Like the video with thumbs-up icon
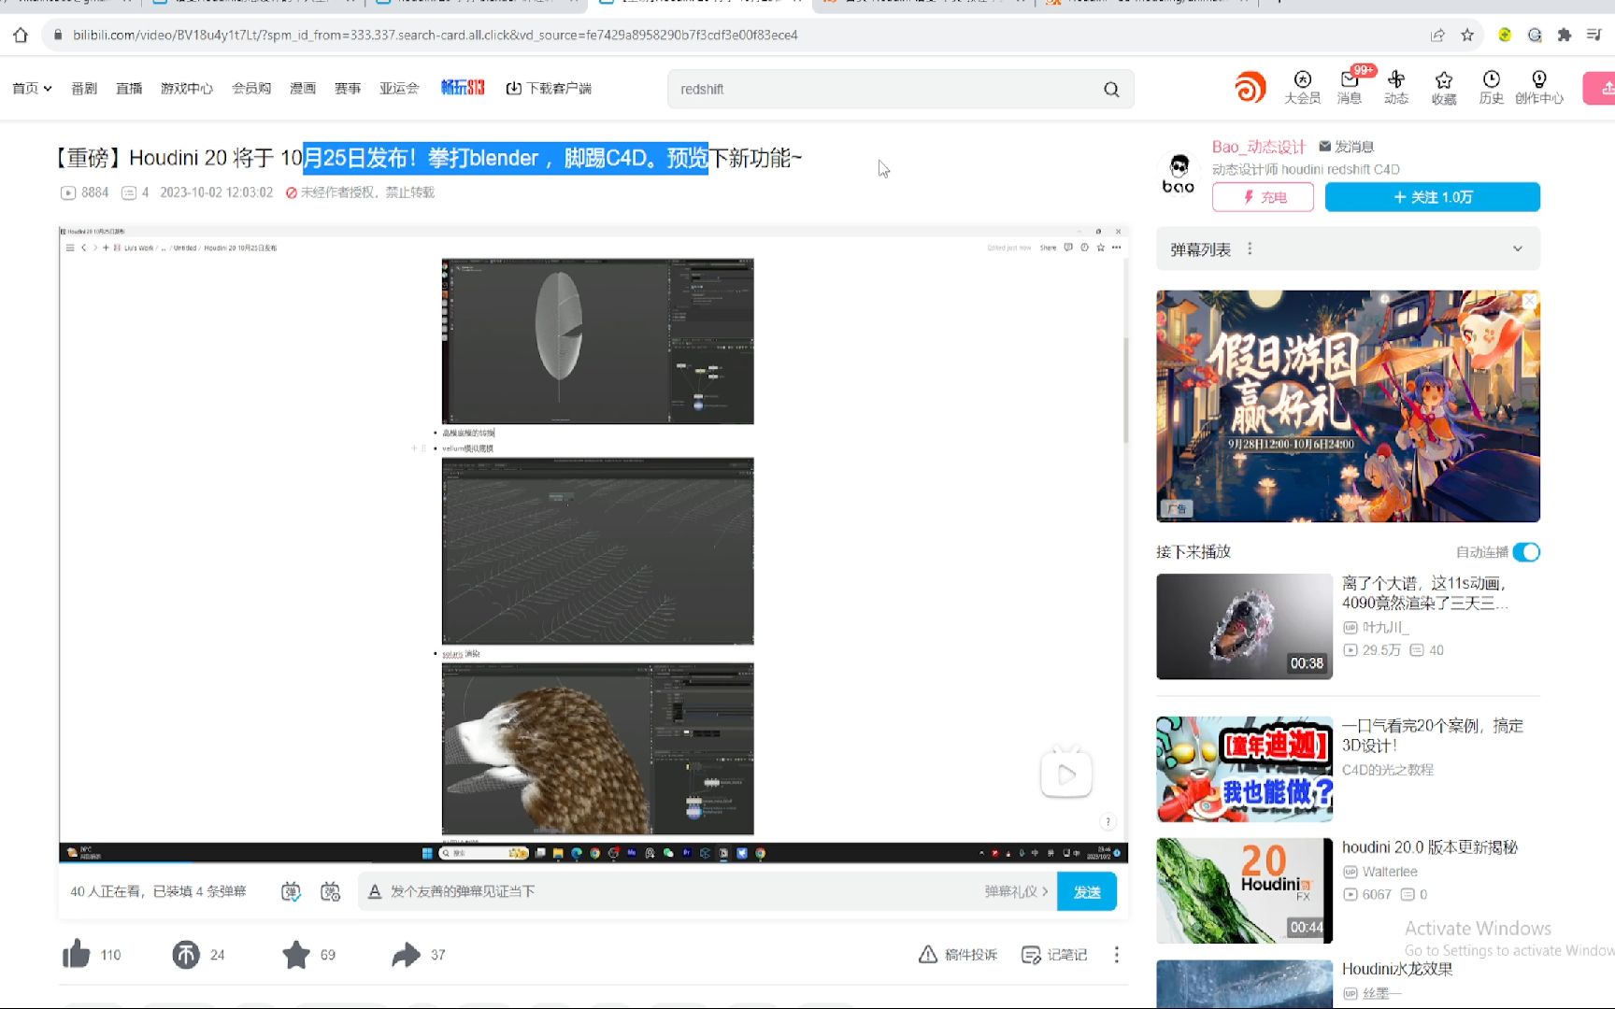 click(x=78, y=954)
